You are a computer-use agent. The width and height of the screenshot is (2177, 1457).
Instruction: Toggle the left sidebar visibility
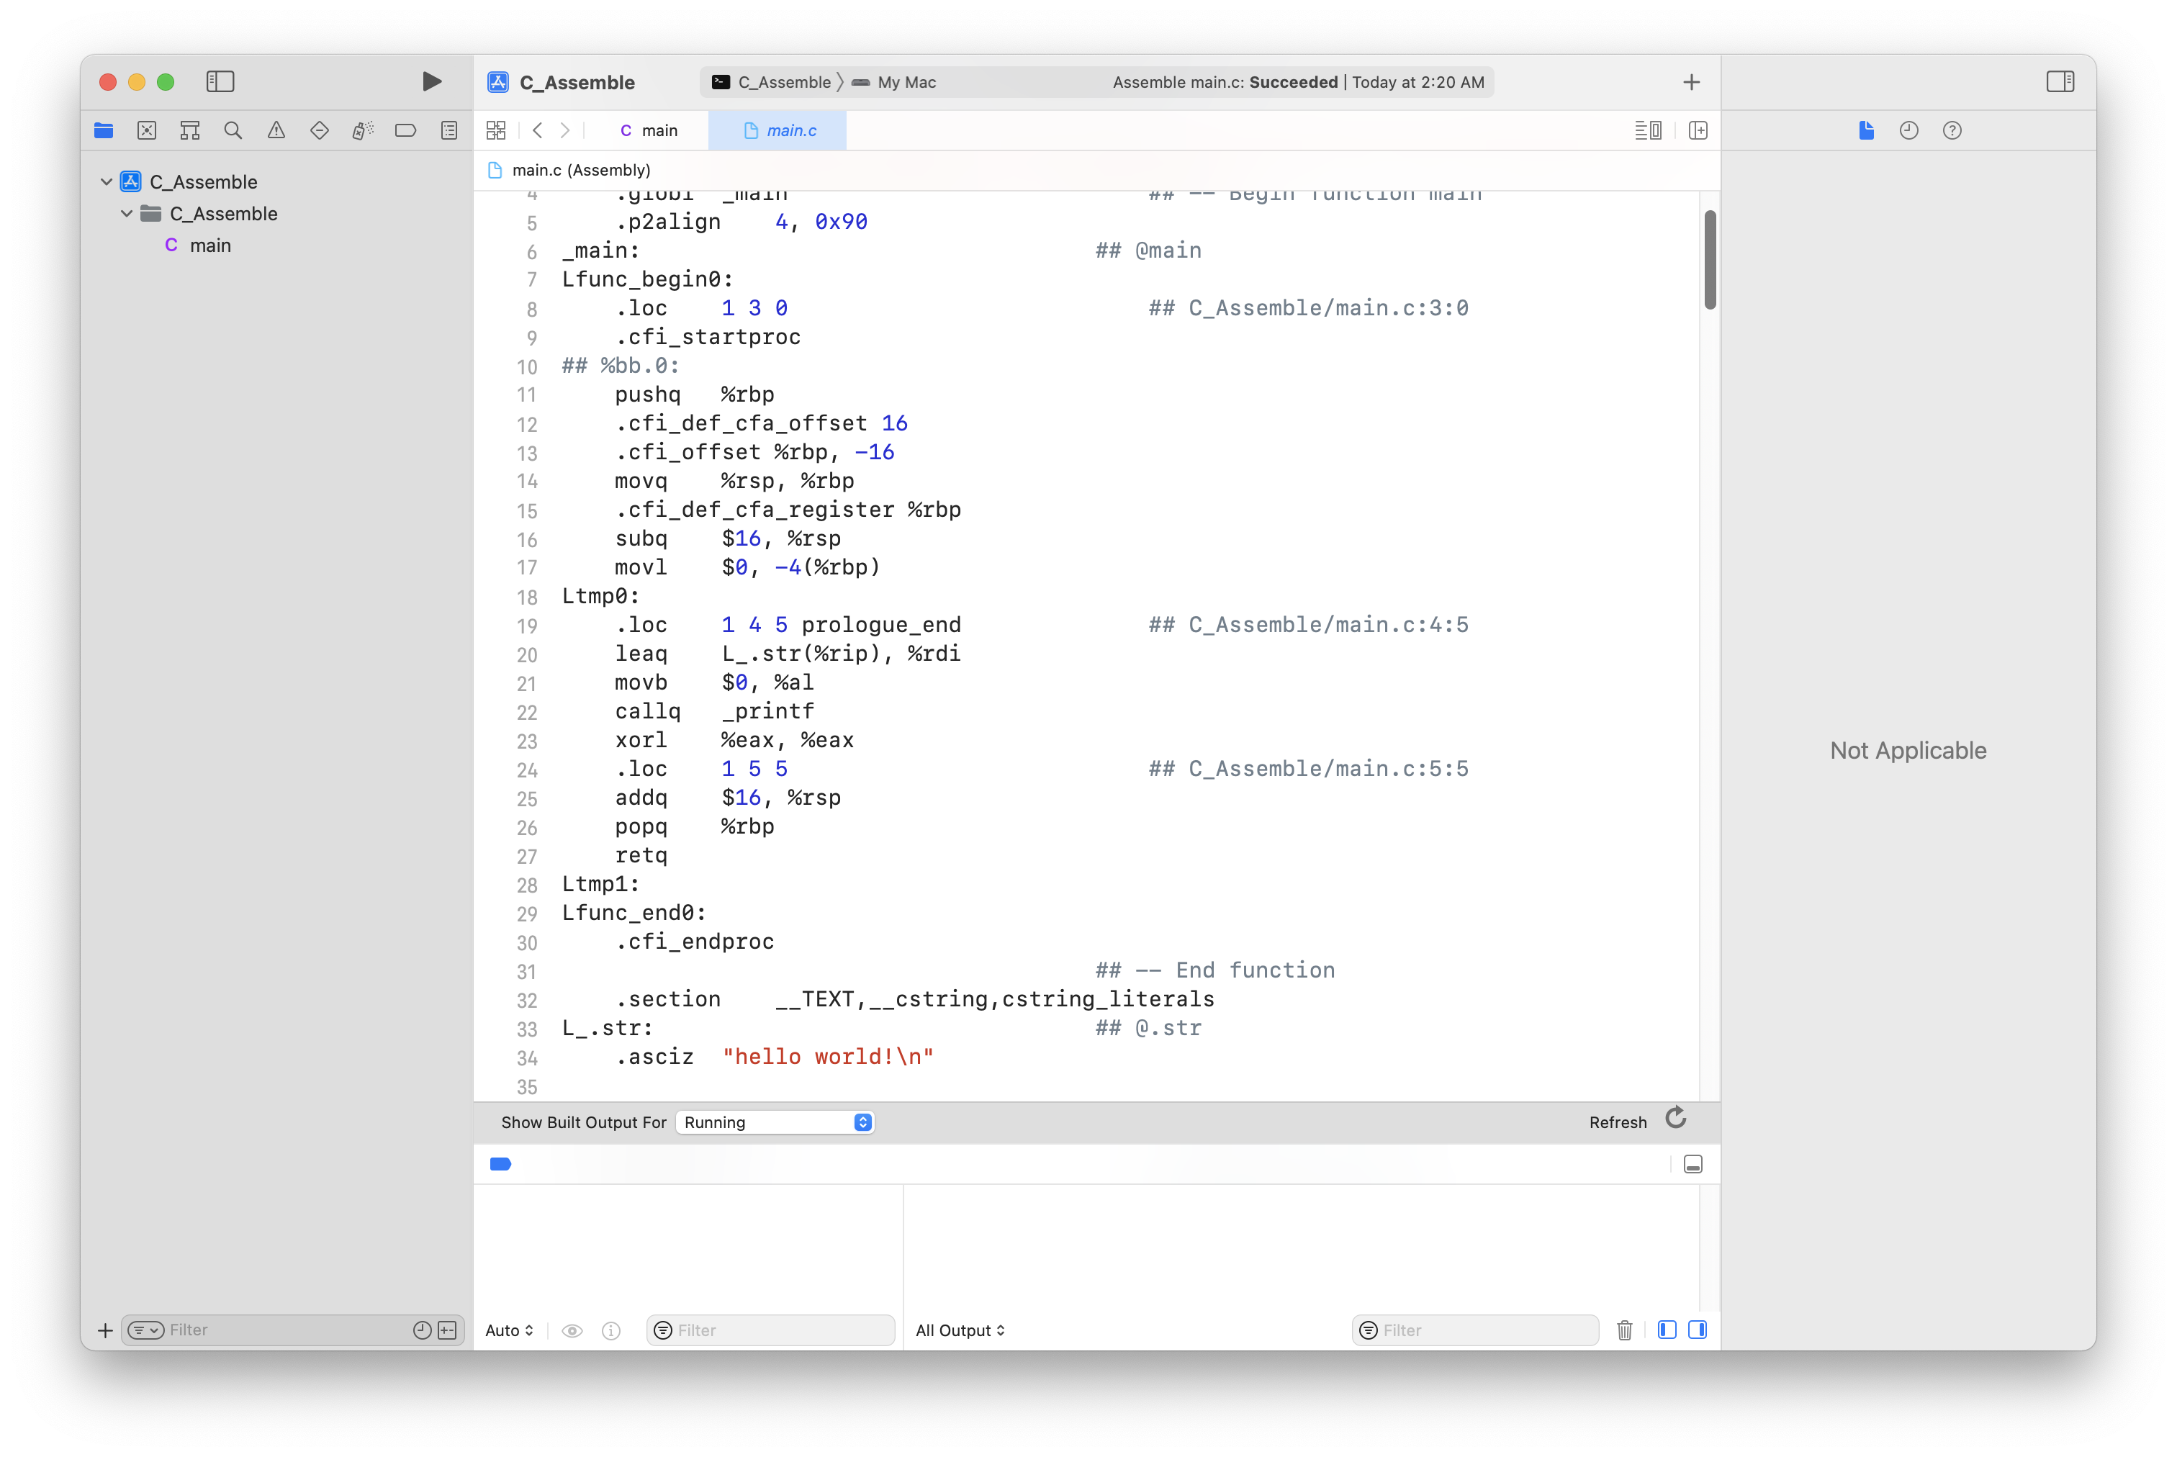pyautogui.click(x=220, y=82)
